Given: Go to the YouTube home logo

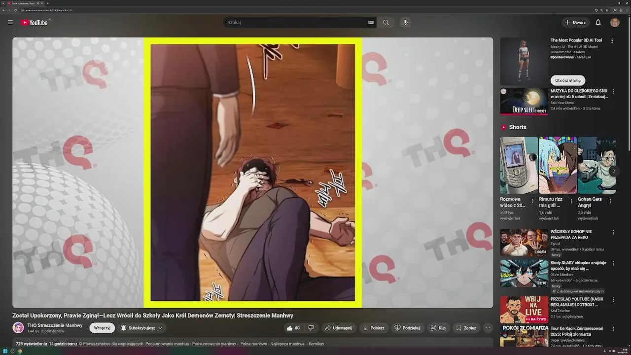Looking at the screenshot, I should (35, 22).
